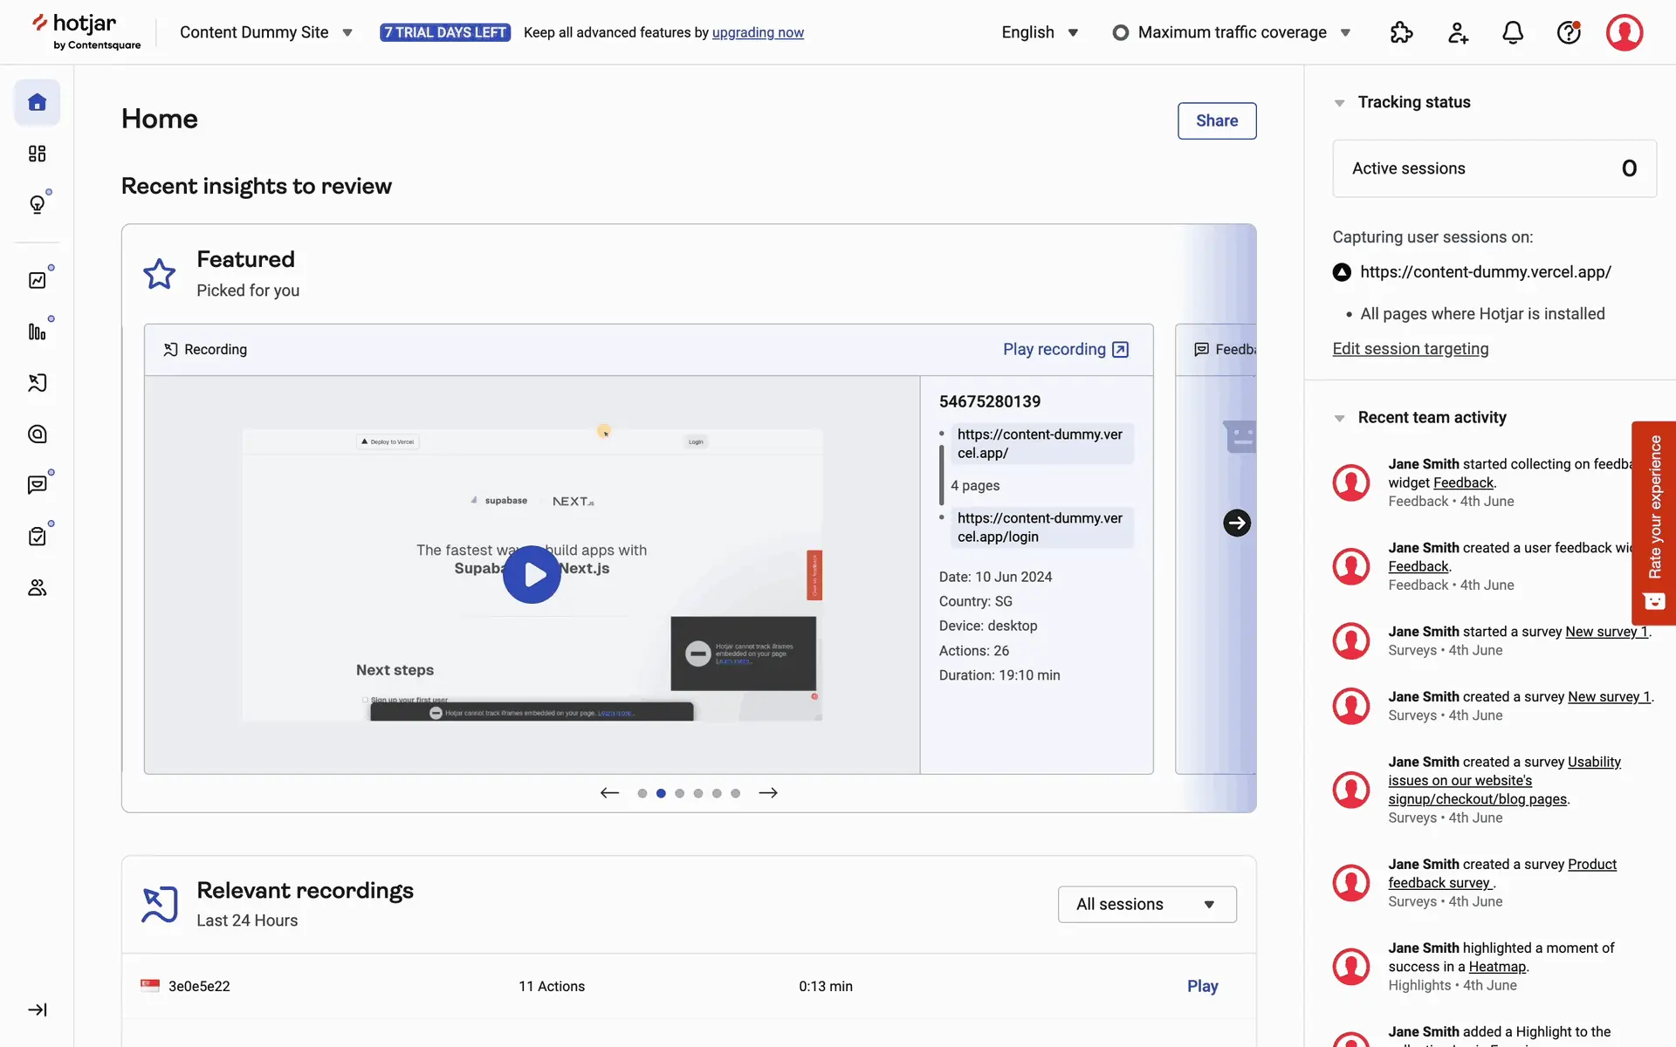Collapse the Tracking status section
Viewport: 1676px width, 1047px height.
coord(1339,103)
